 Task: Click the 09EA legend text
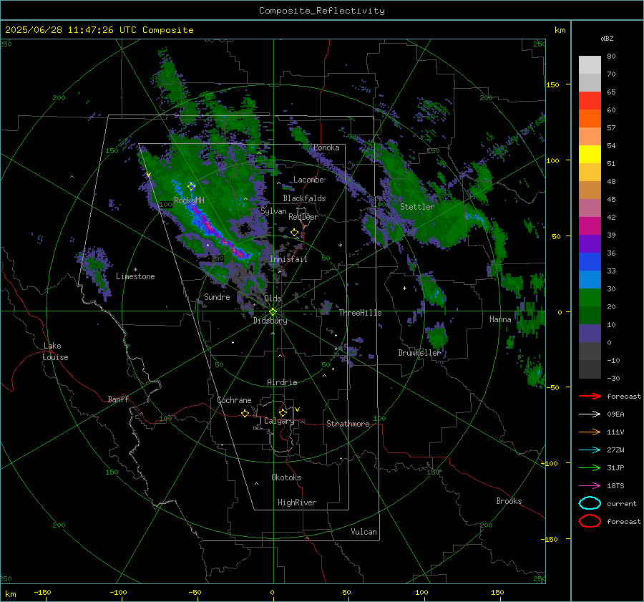[x=615, y=414]
